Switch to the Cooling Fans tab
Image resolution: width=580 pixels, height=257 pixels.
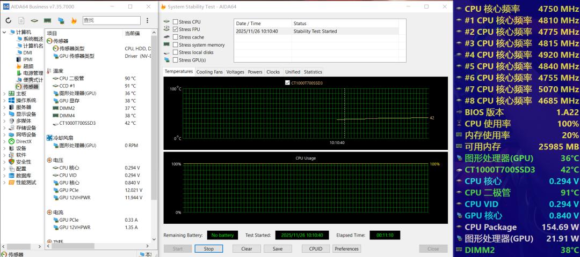pyautogui.click(x=209, y=72)
